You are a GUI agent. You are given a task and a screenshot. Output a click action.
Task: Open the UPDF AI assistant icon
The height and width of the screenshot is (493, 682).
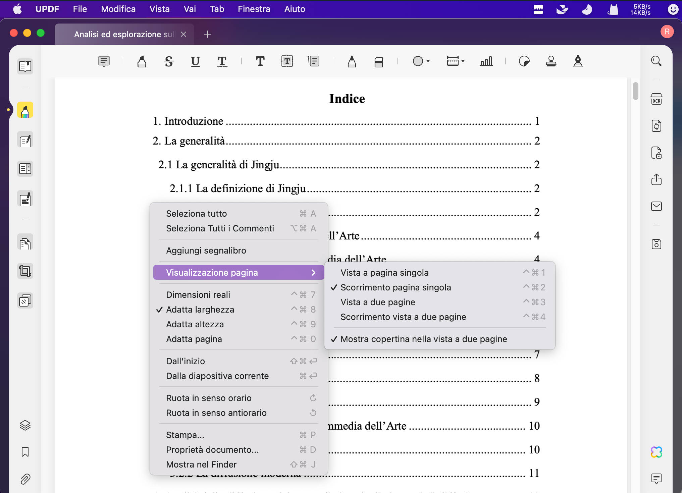point(657,452)
